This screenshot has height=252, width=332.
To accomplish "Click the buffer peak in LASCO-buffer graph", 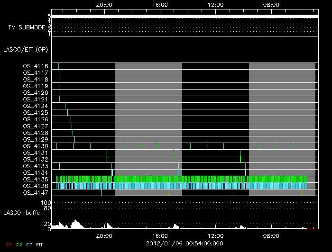I will (74, 221).
